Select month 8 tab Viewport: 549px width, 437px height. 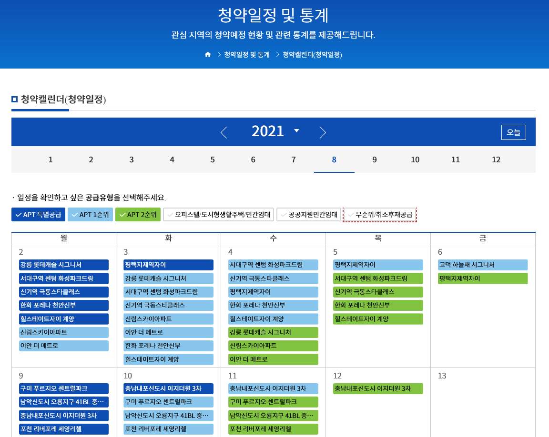click(334, 159)
